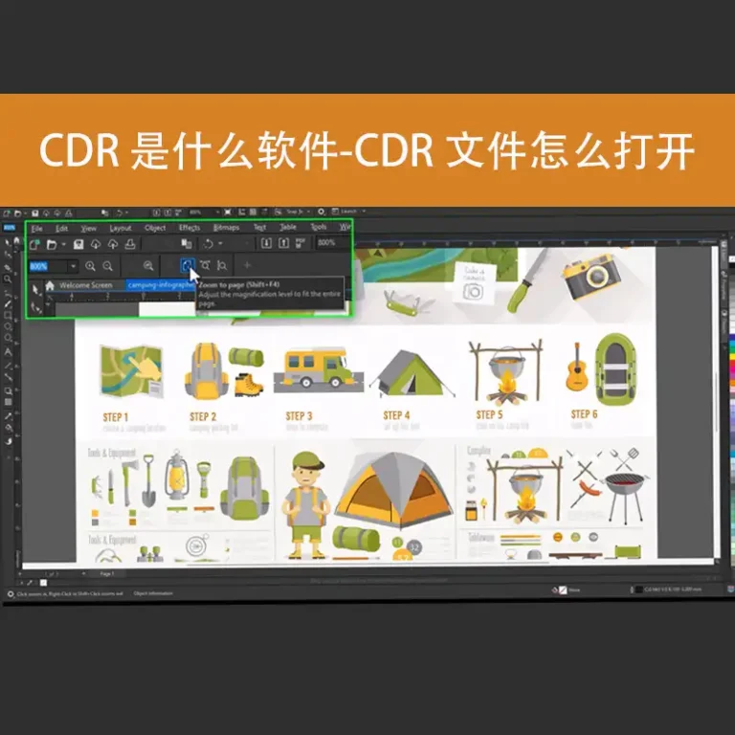
Task: Click Export icon in magnified callout
Action: [x=283, y=243]
